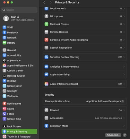Click the help question mark button
Image resolution: width=130 pixels, height=139 pixels.
(124, 135)
